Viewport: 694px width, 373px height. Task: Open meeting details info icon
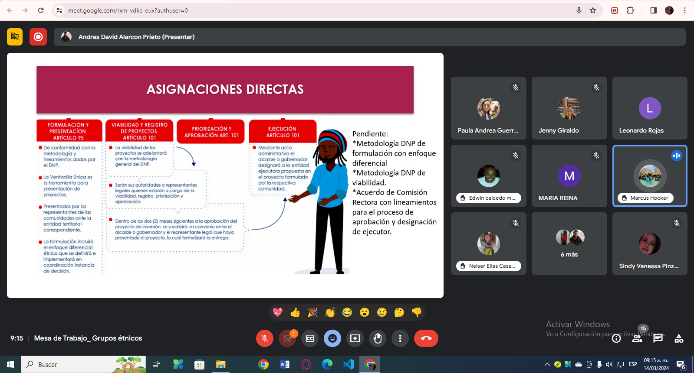(616, 338)
